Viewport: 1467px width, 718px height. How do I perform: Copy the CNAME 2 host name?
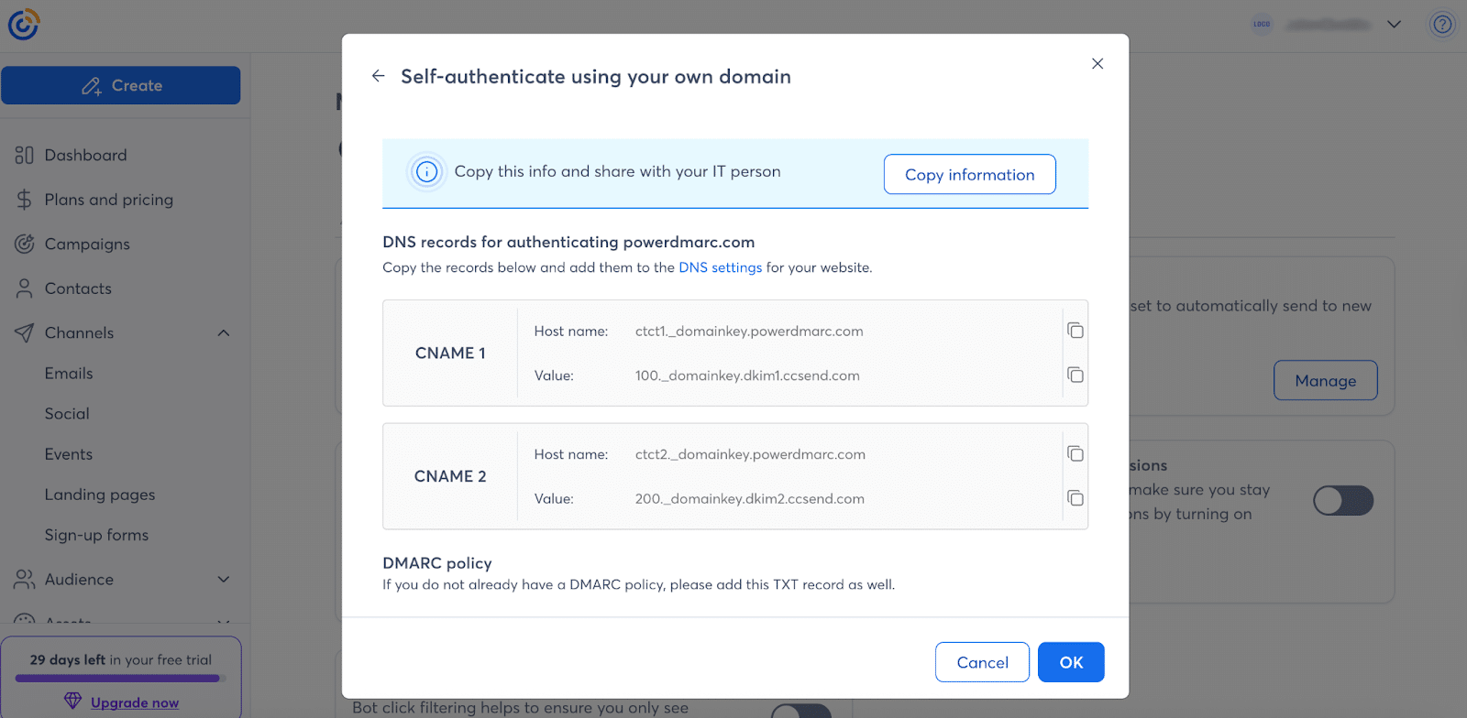pyautogui.click(x=1075, y=454)
